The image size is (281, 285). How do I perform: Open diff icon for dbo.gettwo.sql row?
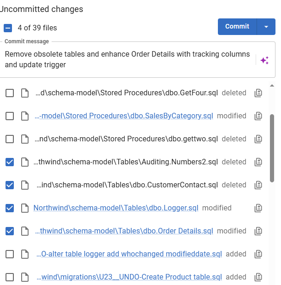258,139
